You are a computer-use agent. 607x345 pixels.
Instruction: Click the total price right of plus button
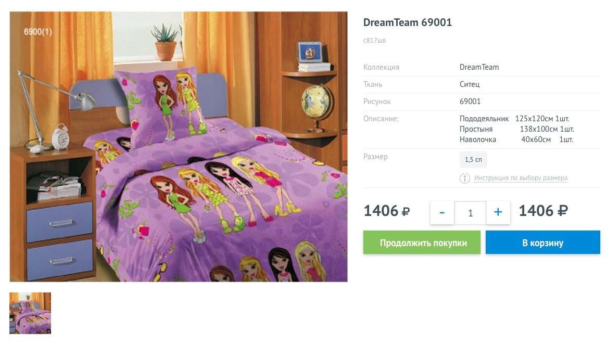[x=543, y=211]
